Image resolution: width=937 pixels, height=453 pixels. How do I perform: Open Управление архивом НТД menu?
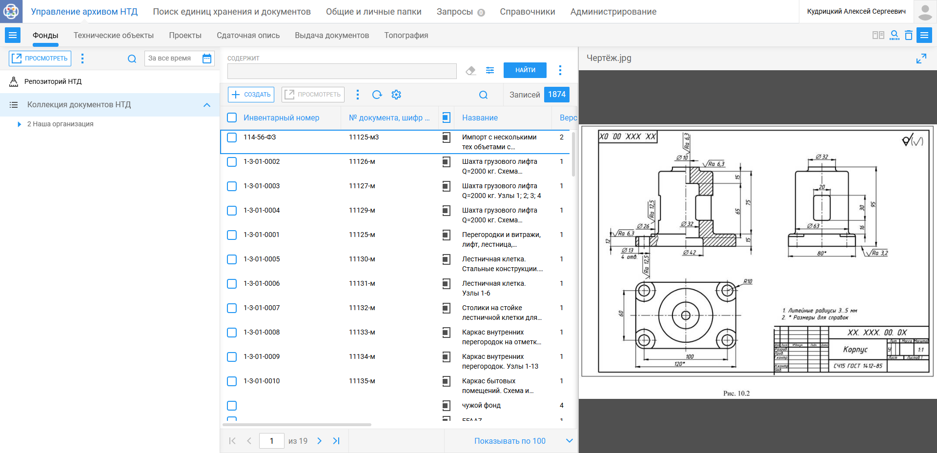pos(84,12)
